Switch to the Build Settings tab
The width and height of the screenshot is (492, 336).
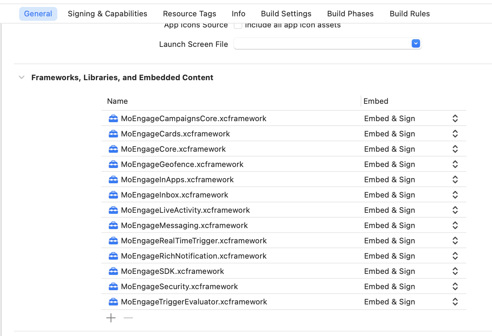[x=286, y=14]
